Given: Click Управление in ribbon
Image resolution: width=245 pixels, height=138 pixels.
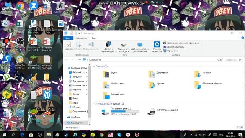Looking at the screenshot, I should tap(171, 51).
